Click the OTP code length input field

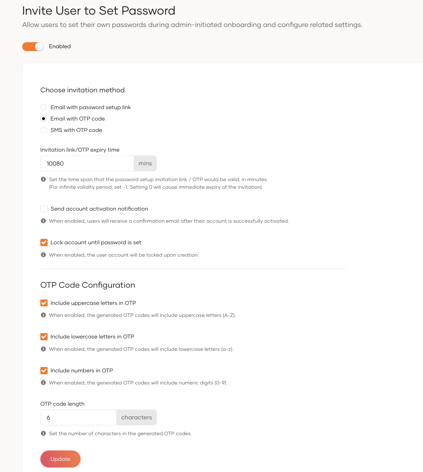point(78,417)
